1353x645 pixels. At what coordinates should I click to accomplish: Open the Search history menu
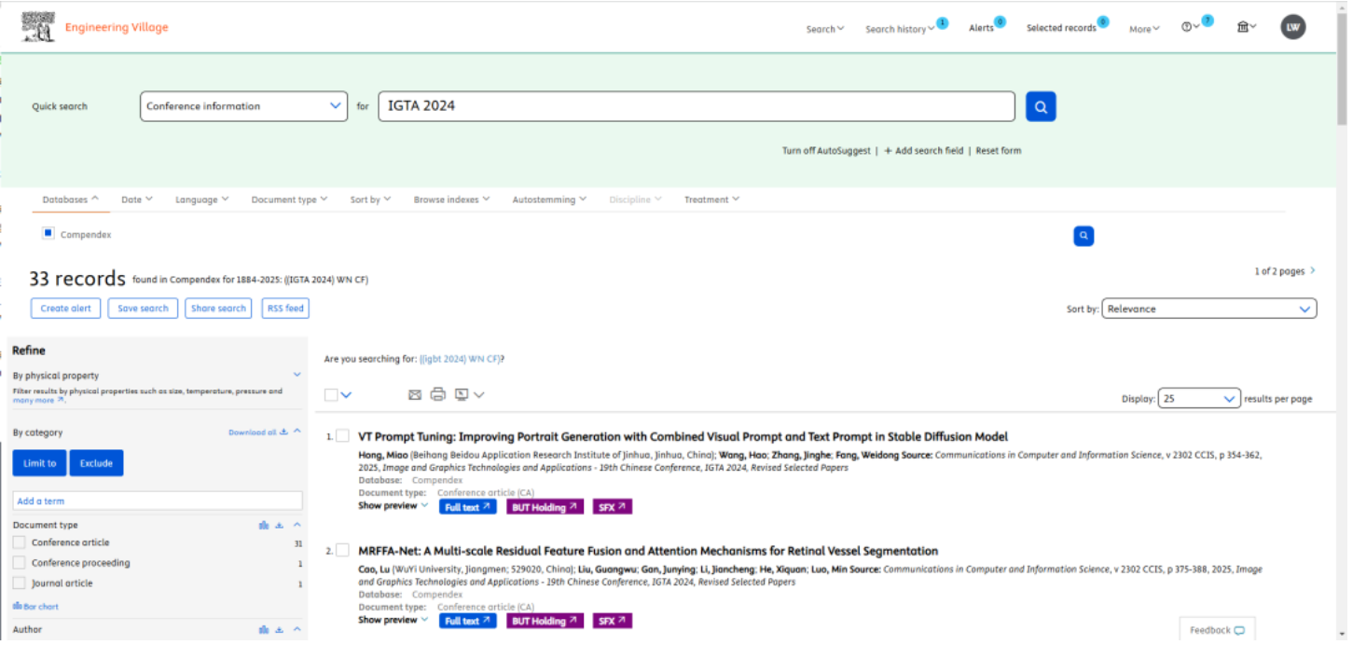tap(899, 29)
